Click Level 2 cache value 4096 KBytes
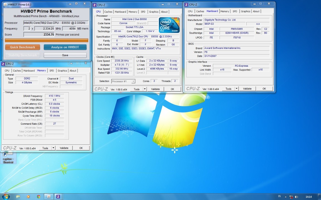Image resolution: width=321 pixels, height=200 pixels. pyautogui.click(x=157, y=69)
